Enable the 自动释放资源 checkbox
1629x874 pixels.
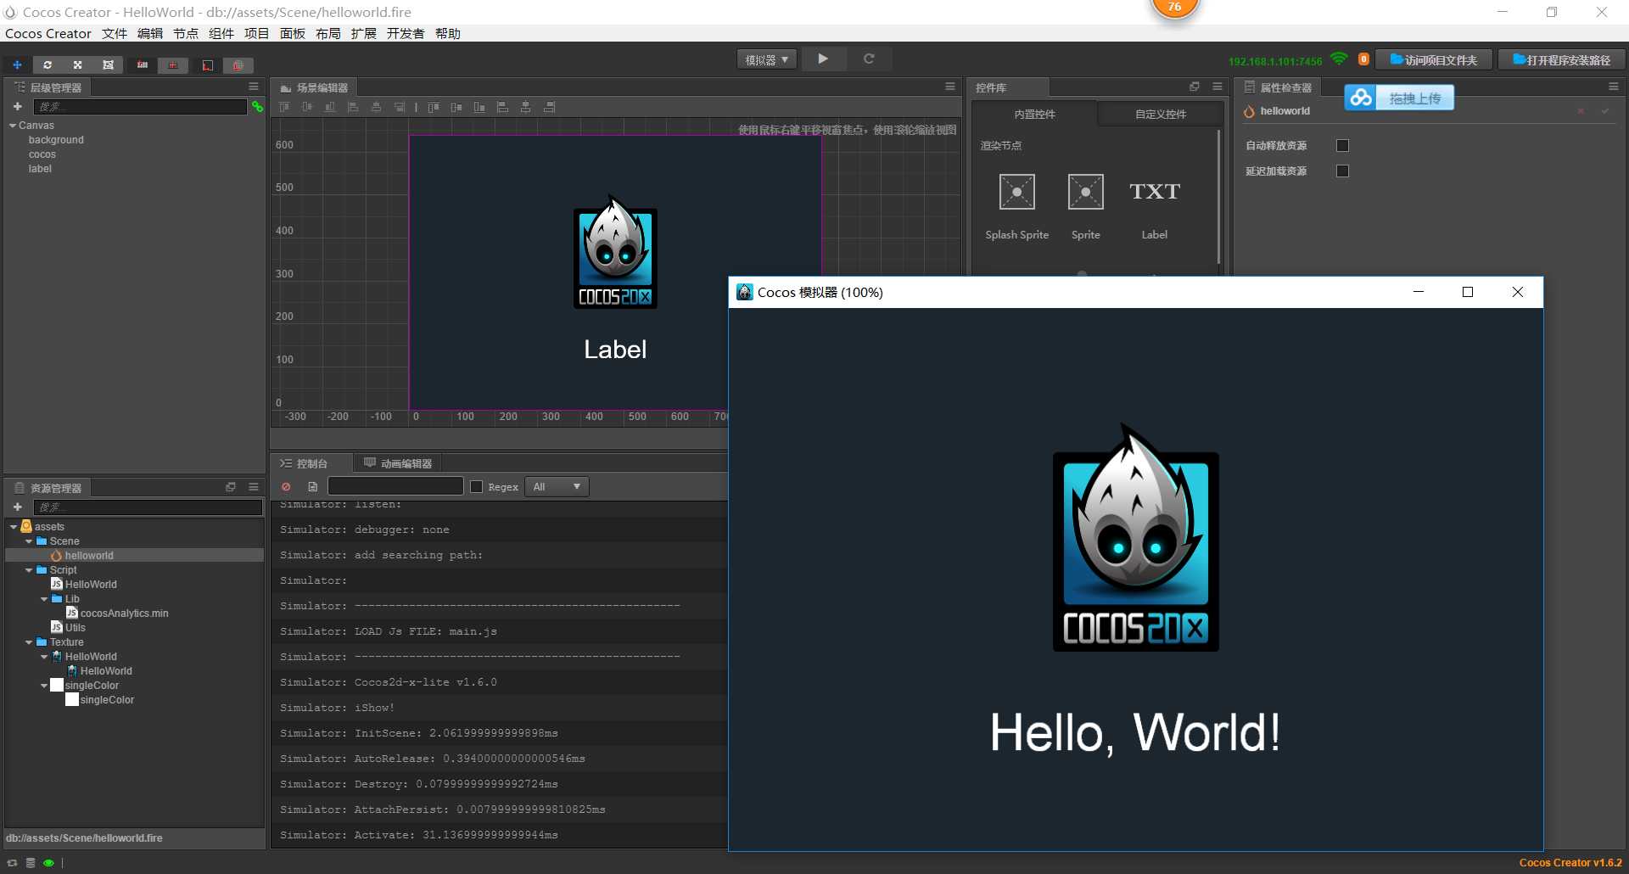point(1342,146)
